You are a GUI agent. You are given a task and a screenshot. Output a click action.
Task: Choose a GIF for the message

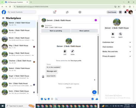click(52, 99)
